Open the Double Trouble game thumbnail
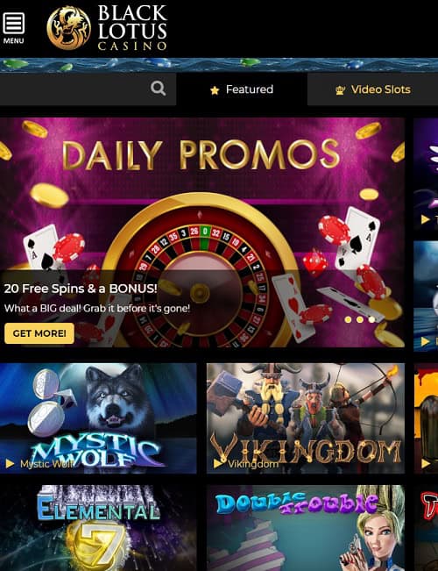Viewport: 438px width, 571px height. (x=306, y=528)
